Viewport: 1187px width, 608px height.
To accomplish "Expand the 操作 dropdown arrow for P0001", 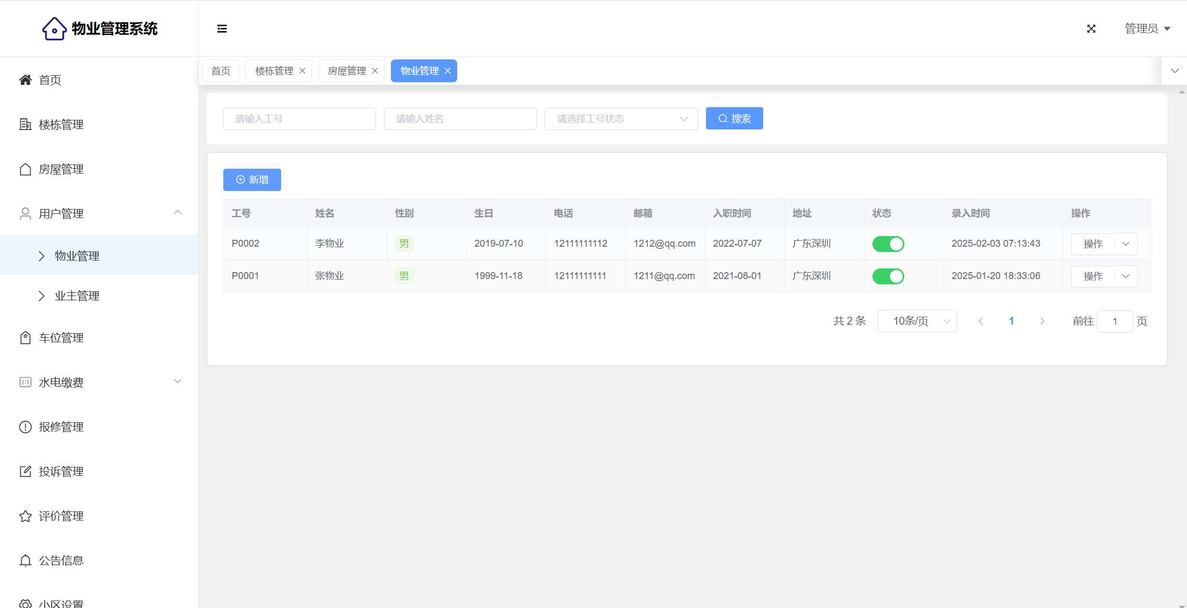I will (1126, 276).
